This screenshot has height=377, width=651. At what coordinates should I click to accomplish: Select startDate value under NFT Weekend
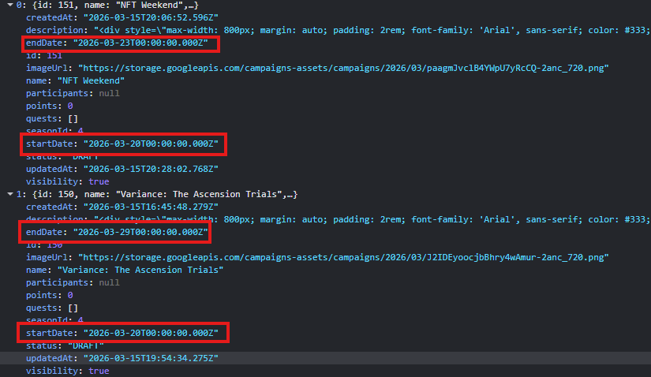(x=151, y=144)
